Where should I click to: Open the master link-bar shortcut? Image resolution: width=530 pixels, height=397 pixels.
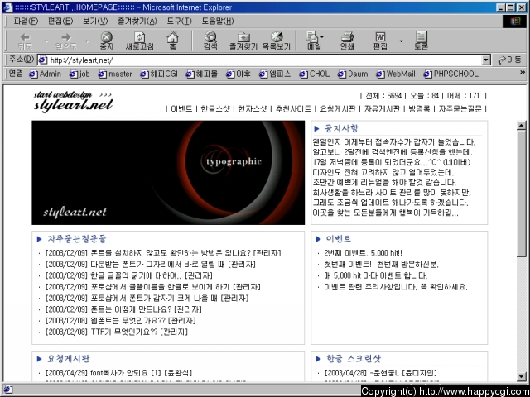(x=115, y=74)
